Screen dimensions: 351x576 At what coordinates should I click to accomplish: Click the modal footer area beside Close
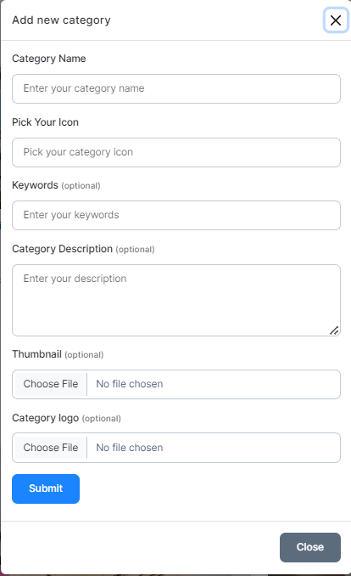point(139,547)
